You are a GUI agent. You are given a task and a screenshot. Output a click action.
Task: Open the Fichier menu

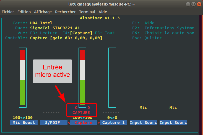click(x=8, y=12)
